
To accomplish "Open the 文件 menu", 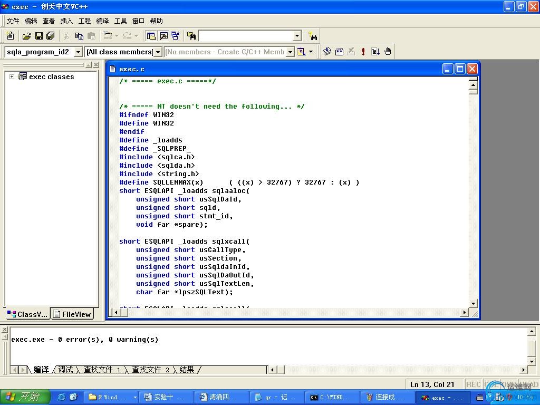I will (x=13, y=21).
